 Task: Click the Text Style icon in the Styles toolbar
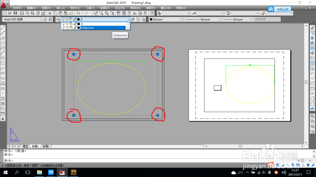coord(159,13)
